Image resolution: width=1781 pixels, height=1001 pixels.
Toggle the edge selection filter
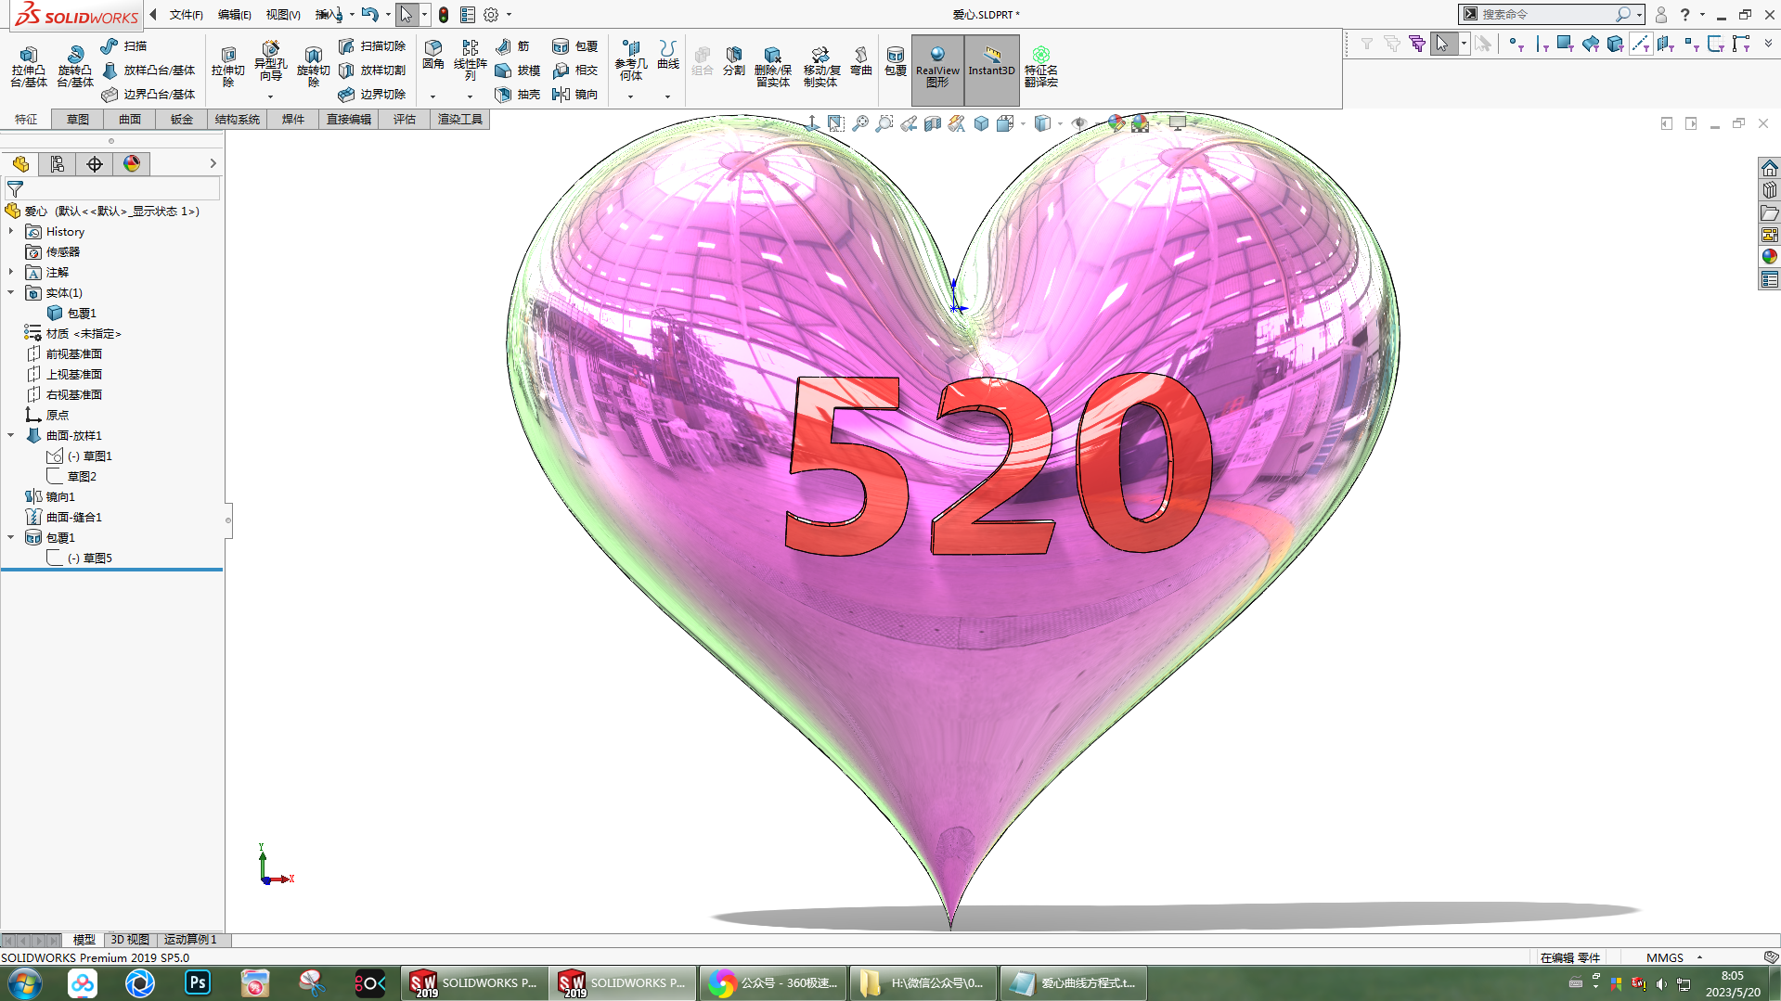[1542, 44]
